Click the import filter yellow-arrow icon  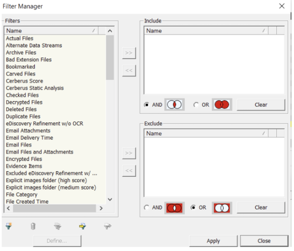coord(83,226)
